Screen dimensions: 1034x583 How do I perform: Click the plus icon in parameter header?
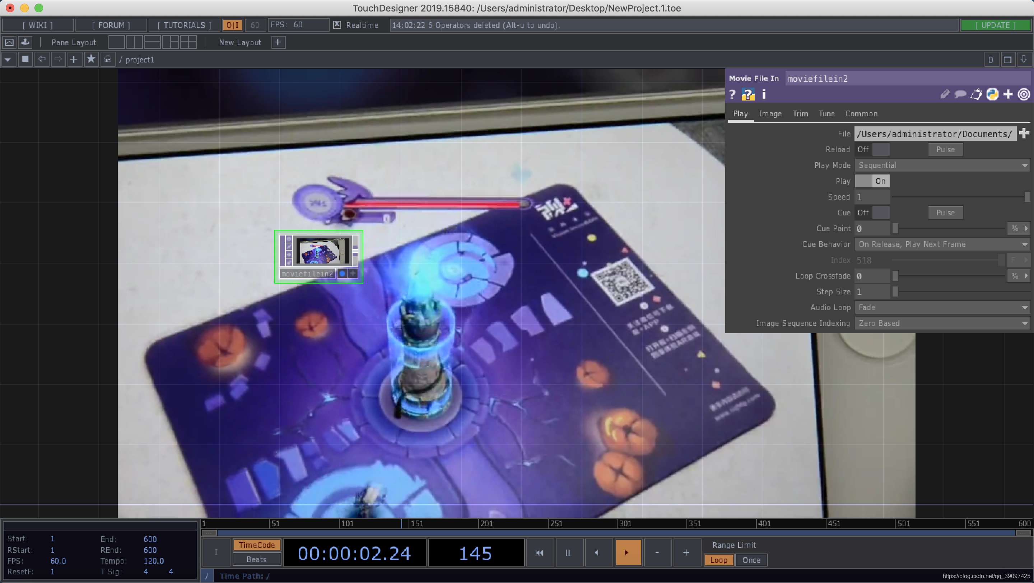(x=1008, y=94)
